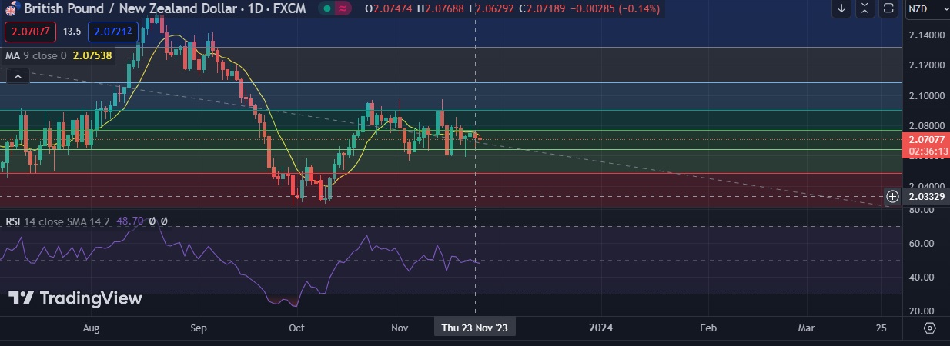The image size is (950, 346).
Task: Click the Sep label on time axis
Action: 199,328
